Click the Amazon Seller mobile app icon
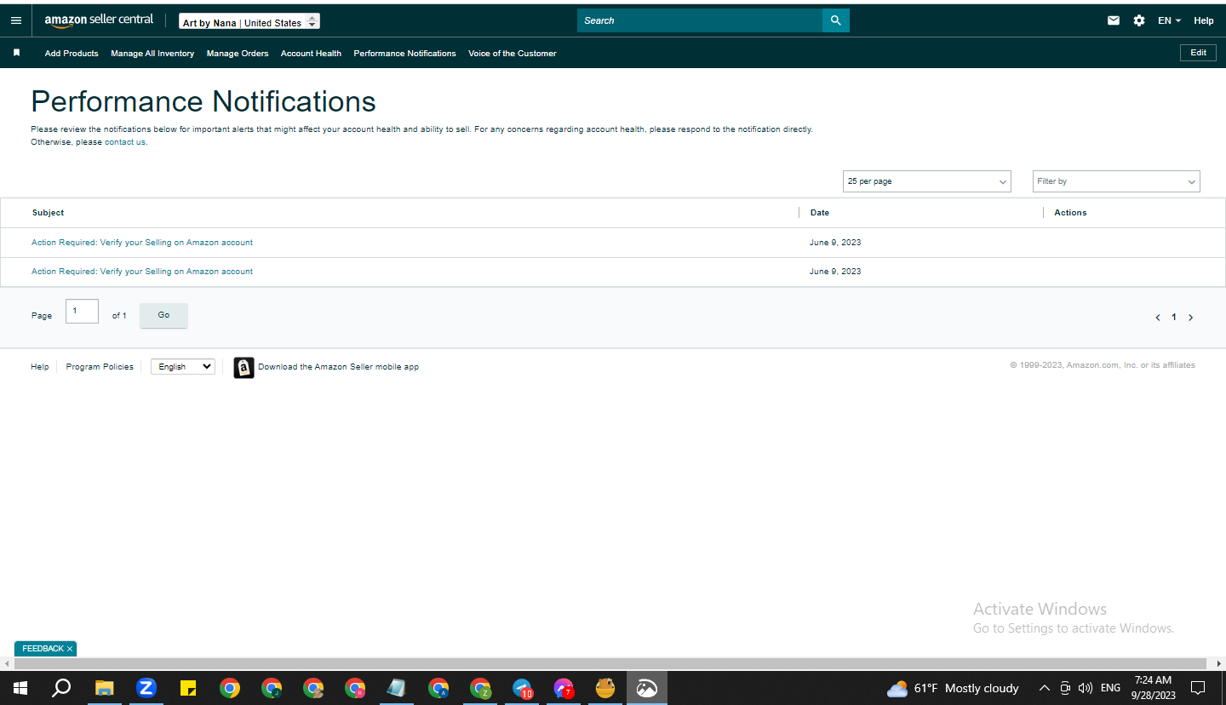Viewport: 1226px width, 705px height. pyautogui.click(x=243, y=367)
